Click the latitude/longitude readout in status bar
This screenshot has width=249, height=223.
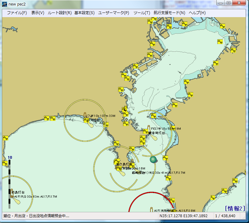pos(183,216)
